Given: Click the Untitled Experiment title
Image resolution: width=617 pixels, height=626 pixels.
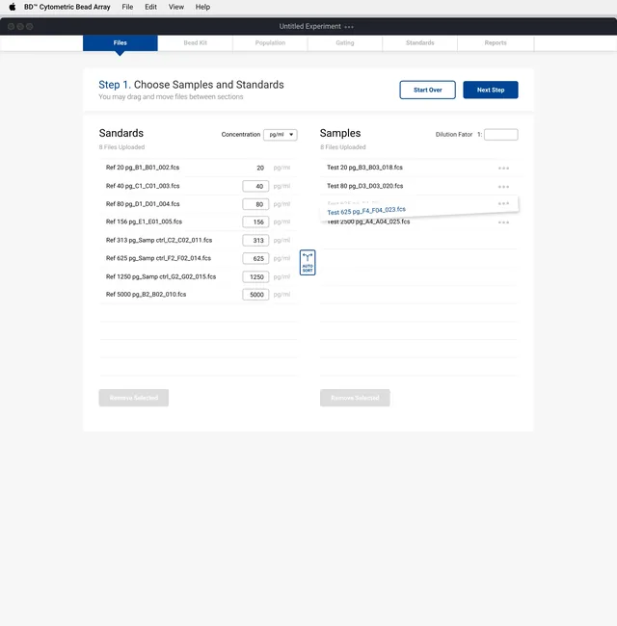Looking at the screenshot, I should pos(310,26).
